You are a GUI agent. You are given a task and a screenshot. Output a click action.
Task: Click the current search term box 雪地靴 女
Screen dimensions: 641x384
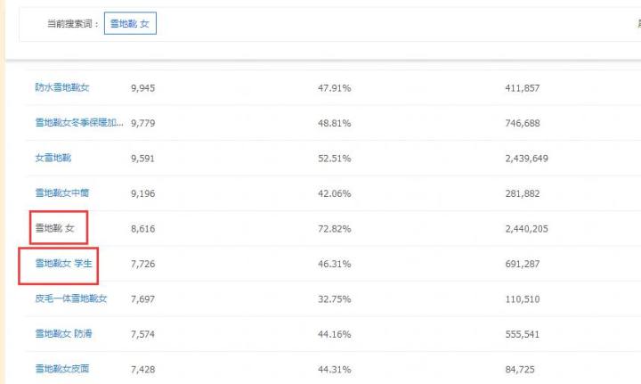130,24
